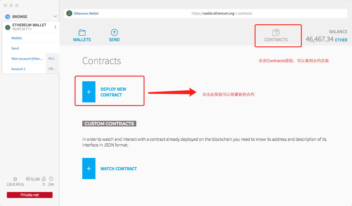Click the 46,467.34 ETH sidebar balance

22,29
